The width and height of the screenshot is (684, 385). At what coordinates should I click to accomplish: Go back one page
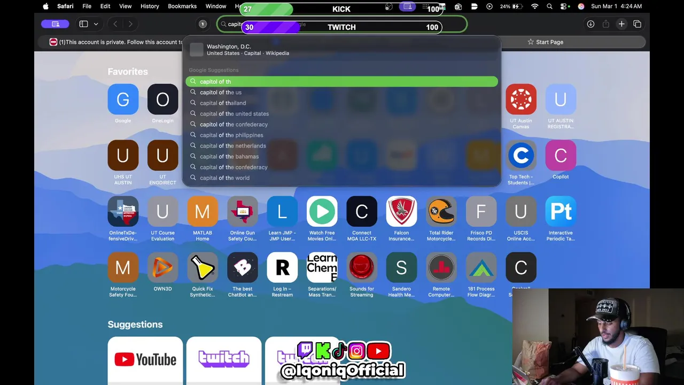[x=115, y=24]
